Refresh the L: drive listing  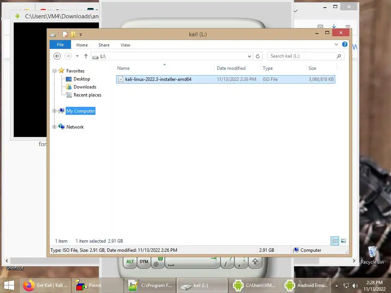pos(258,56)
